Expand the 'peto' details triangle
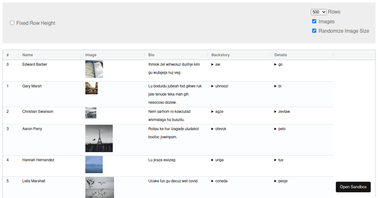The height and width of the screenshot is (198, 378). (276, 129)
